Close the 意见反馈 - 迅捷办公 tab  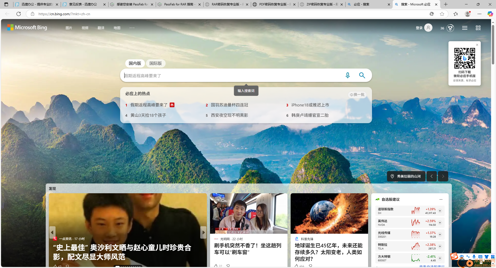pos(104,4)
